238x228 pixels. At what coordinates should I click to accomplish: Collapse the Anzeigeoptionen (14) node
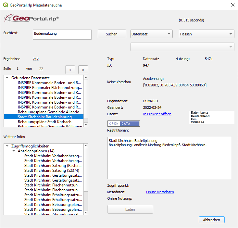click(x=14, y=151)
